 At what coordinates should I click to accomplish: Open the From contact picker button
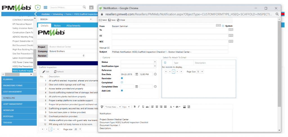tap(218, 25)
